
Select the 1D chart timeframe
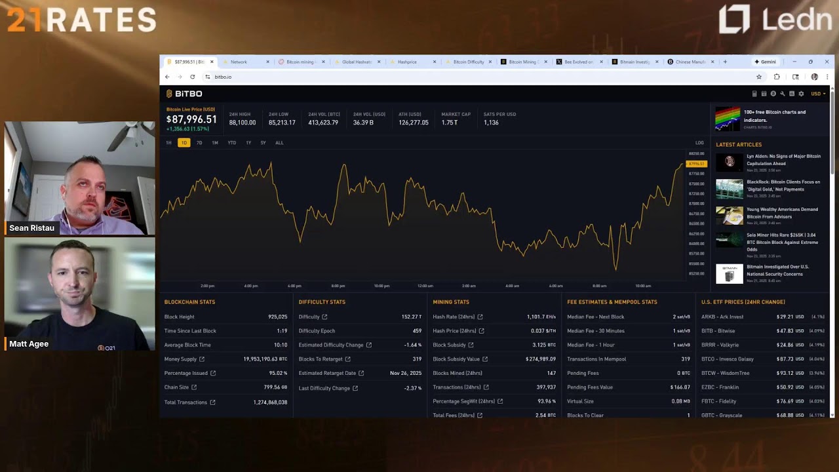click(184, 142)
